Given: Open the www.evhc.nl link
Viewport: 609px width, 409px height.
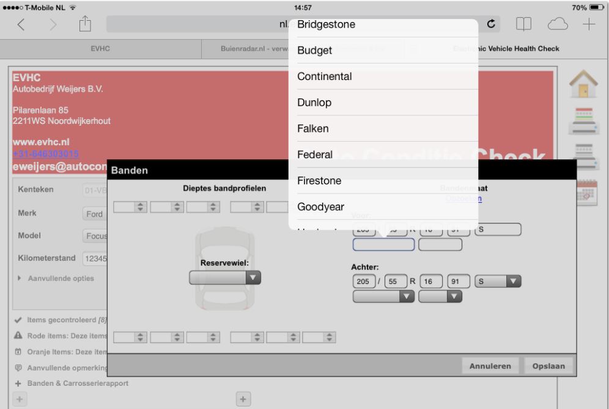Looking at the screenshot, I should (41, 142).
